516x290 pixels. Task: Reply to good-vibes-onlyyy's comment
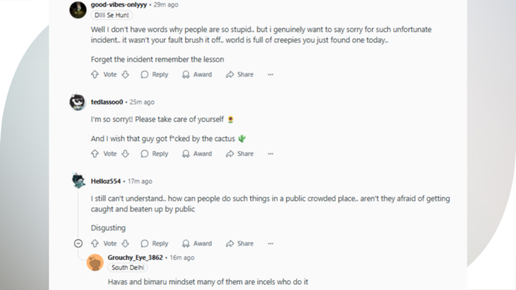[x=154, y=74]
